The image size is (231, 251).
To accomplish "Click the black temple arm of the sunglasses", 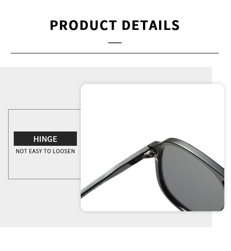I will tap(115, 170).
